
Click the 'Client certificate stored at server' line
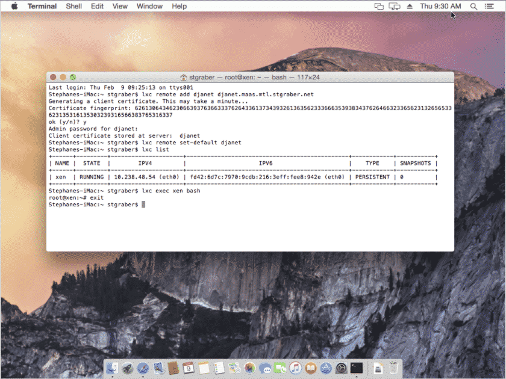tap(124, 136)
